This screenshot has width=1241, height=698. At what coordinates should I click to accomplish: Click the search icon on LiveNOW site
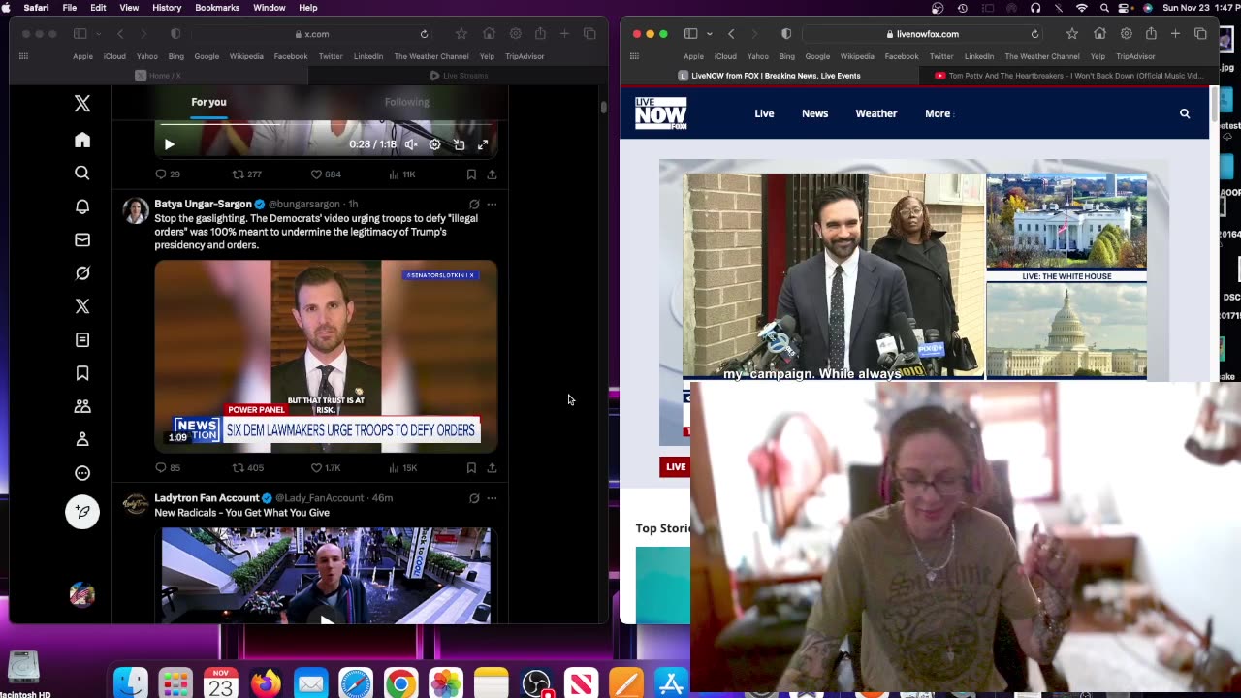[1185, 113]
